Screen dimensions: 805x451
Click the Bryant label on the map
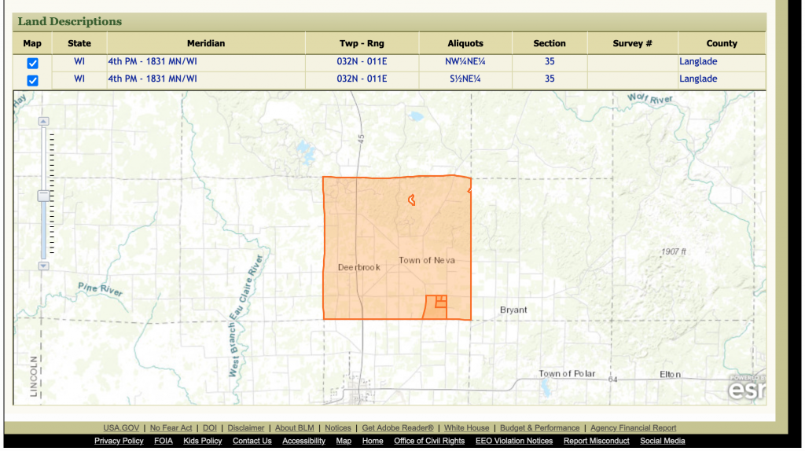click(513, 310)
